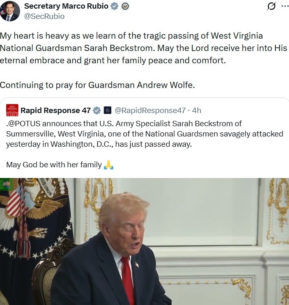Open the Grok explain post icon

(271, 7)
